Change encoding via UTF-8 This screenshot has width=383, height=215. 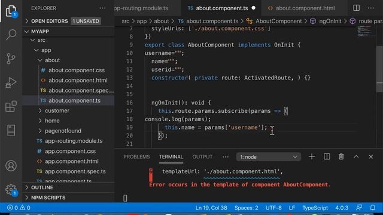(273, 208)
